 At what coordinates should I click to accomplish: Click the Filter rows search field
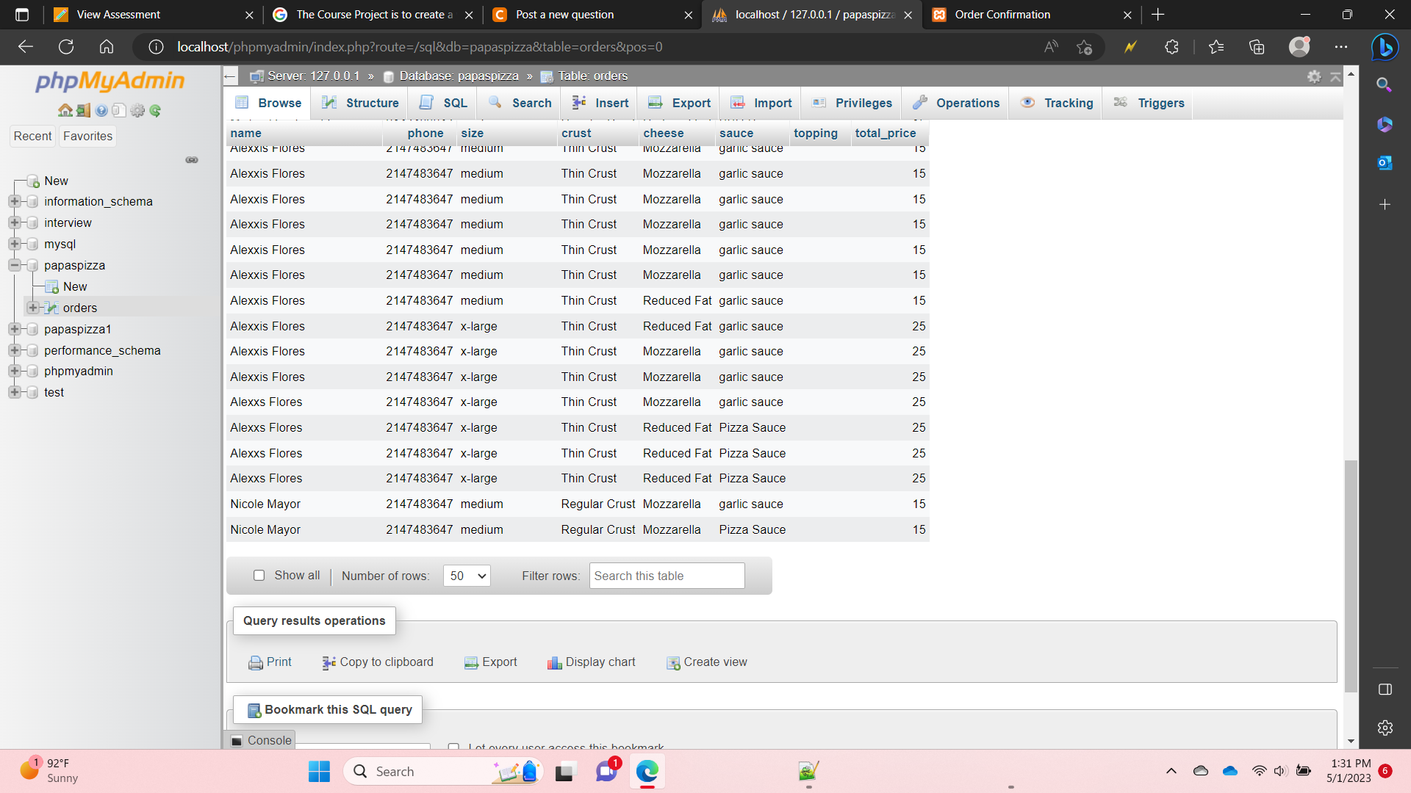click(667, 576)
